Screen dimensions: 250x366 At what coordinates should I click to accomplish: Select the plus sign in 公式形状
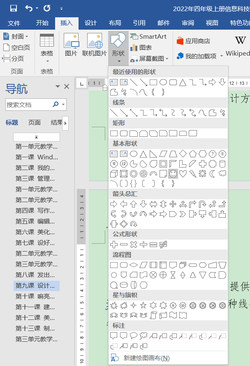(x=114, y=245)
